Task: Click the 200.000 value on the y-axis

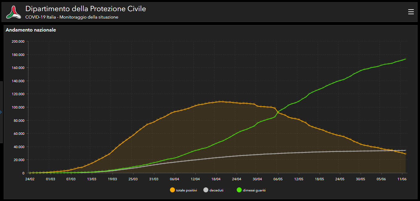Action: [x=18, y=41]
